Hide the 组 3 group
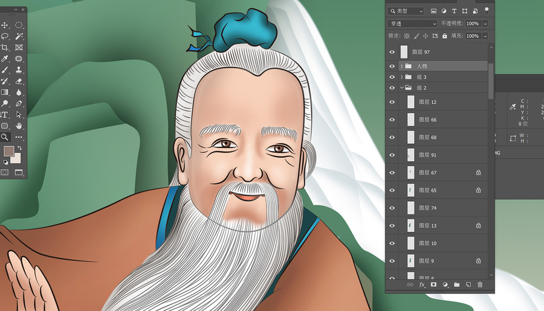The height and width of the screenshot is (311, 544). click(392, 77)
